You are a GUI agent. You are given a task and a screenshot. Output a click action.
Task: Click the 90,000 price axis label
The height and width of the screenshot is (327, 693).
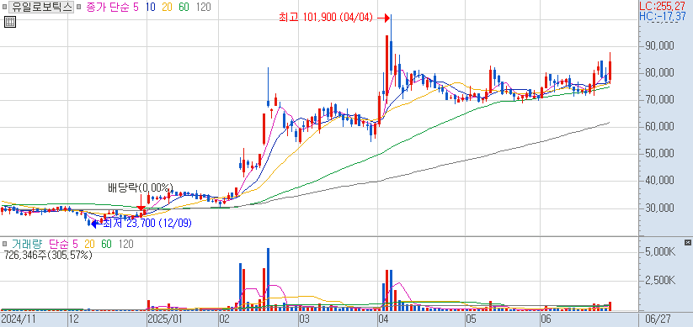659,46
